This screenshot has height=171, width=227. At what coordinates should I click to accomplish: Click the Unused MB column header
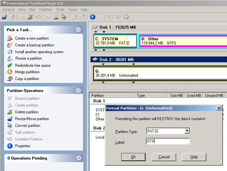214,95
